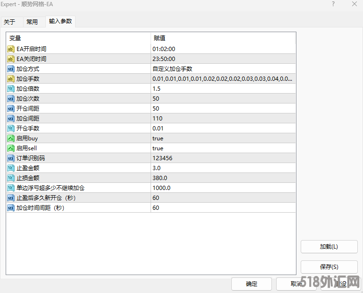Select the 加仓次数 value field
This screenshot has height=293, width=363.
click(223, 99)
